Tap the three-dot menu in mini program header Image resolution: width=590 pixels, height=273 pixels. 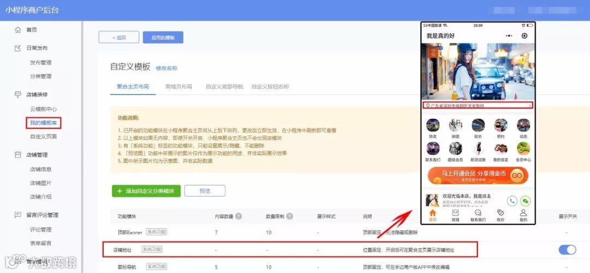tap(509, 35)
